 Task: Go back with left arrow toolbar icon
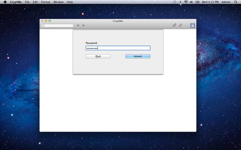tap(78, 25)
